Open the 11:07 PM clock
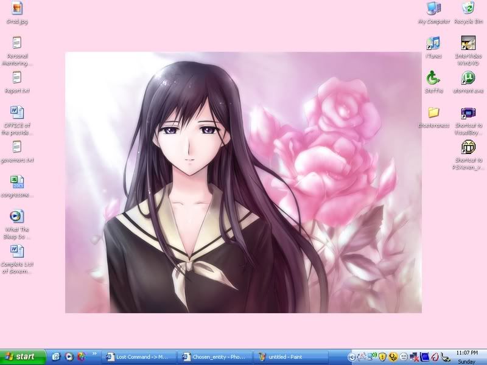This screenshot has height=365, width=487. 467,353
